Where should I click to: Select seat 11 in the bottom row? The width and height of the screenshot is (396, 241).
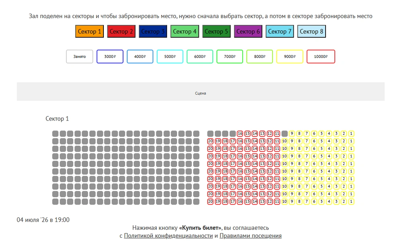coord(277,202)
